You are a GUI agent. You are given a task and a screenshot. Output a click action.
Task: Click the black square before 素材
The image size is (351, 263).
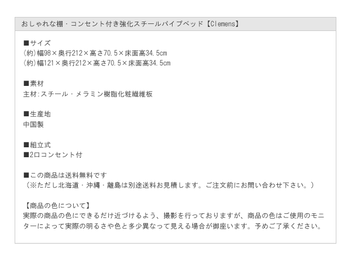(26, 84)
